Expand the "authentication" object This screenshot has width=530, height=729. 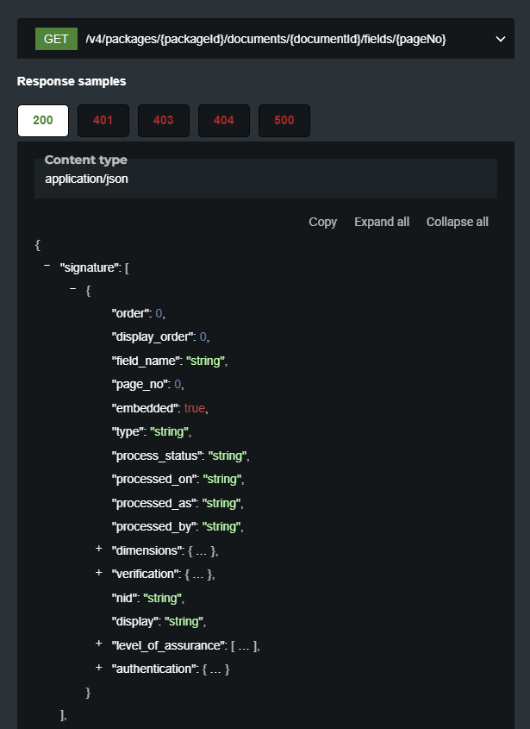pos(99,668)
